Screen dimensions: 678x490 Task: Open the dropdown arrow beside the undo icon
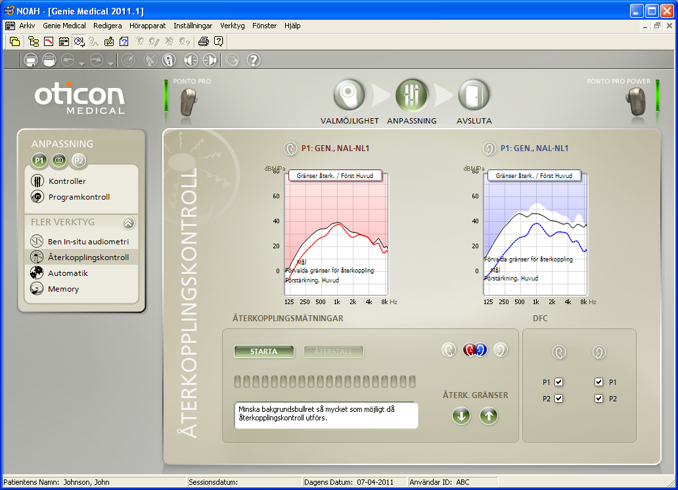click(81, 64)
